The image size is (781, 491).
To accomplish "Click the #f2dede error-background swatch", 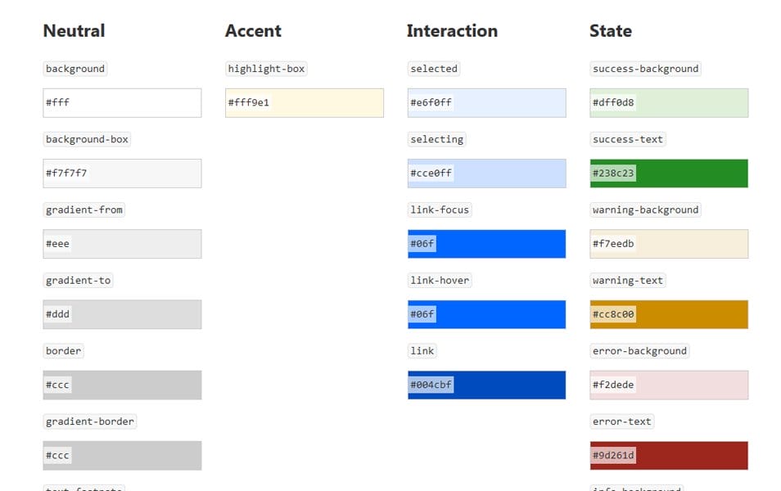I will [x=669, y=385].
